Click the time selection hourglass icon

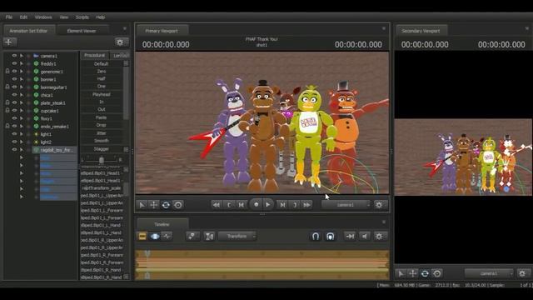pos(209,236)
